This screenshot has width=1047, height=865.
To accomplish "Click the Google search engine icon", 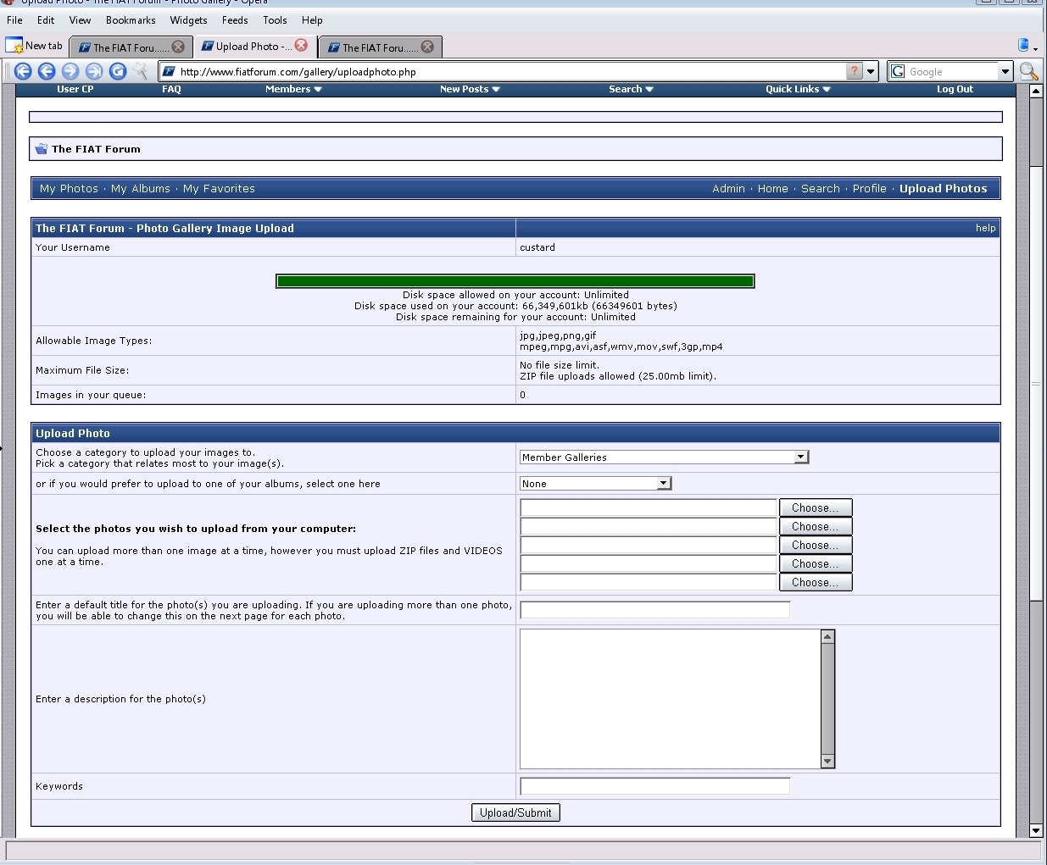I will pos(898,72).
